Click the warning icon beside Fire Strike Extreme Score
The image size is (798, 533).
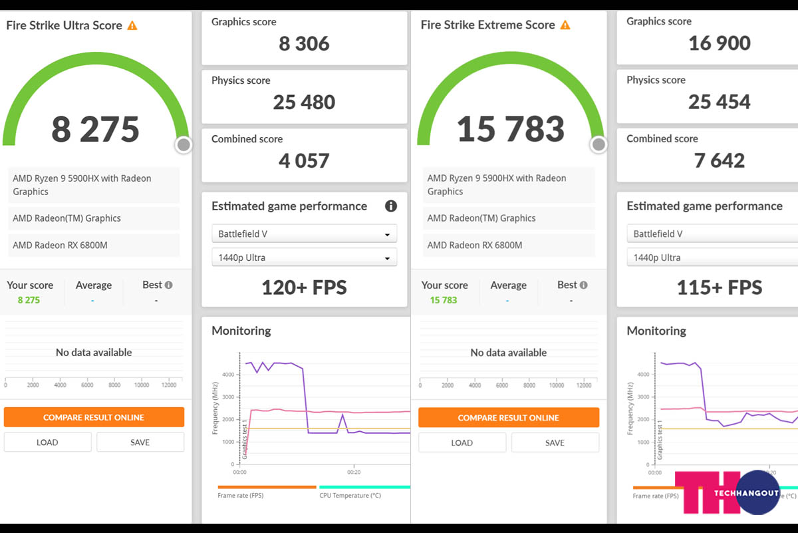click(x=565, y=25)
